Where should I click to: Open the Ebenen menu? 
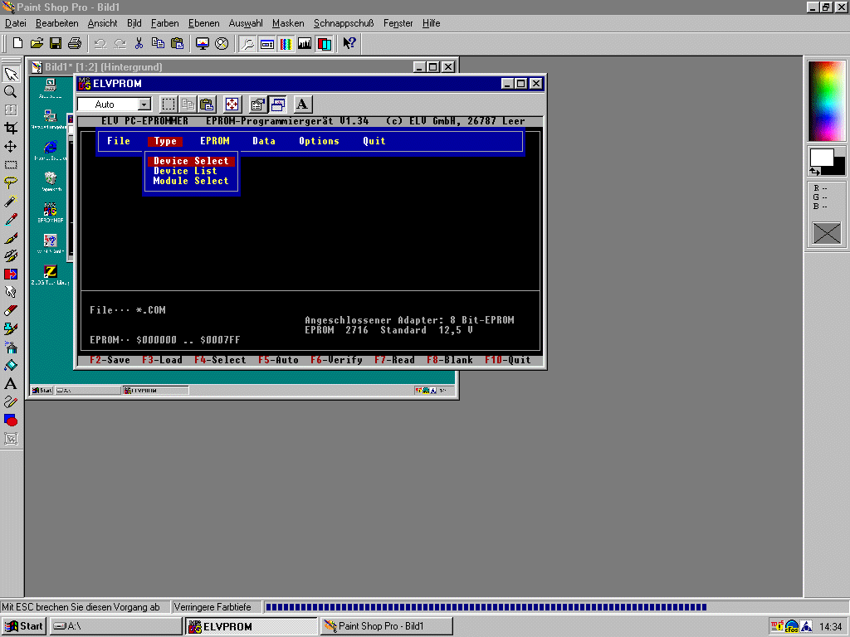[204, 23]
